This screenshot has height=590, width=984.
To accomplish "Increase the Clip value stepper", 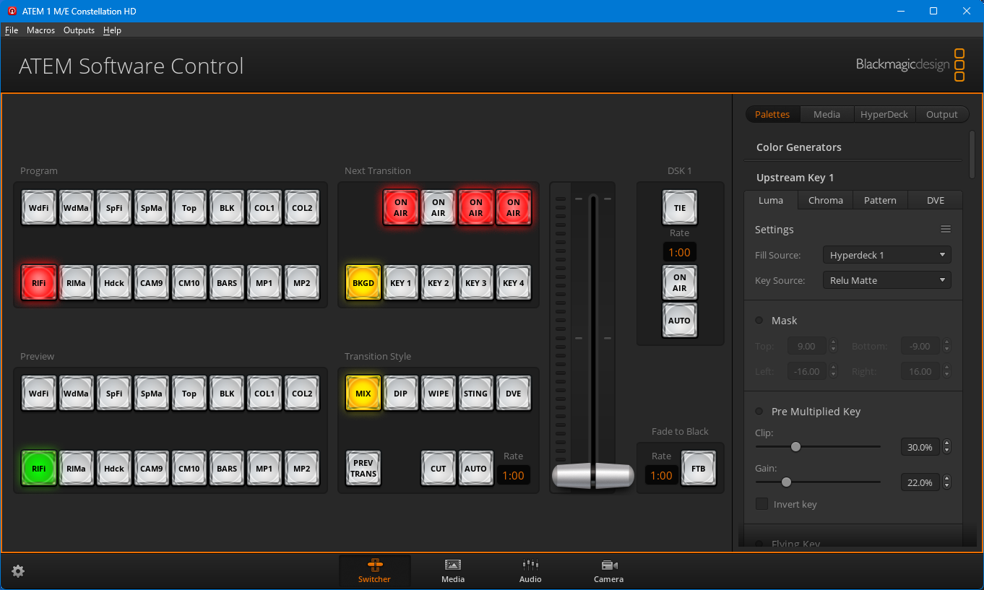I will coord(947,443).
